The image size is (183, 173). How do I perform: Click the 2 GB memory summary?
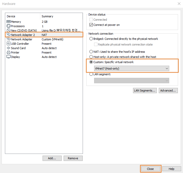pos(45,22)
